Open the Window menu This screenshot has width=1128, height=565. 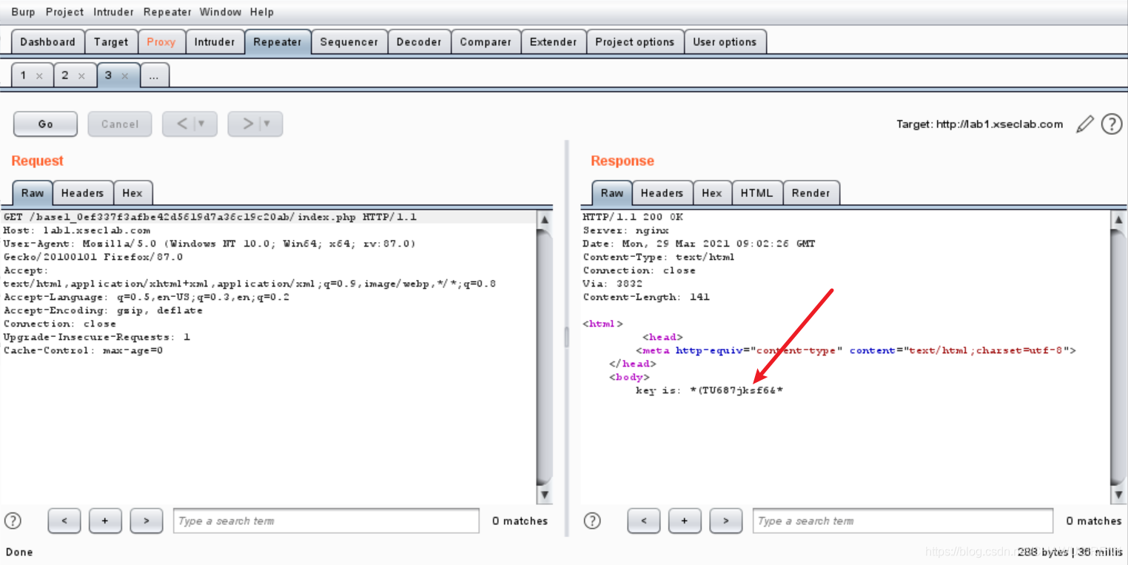pyautogui.click(x=221, y=12)
